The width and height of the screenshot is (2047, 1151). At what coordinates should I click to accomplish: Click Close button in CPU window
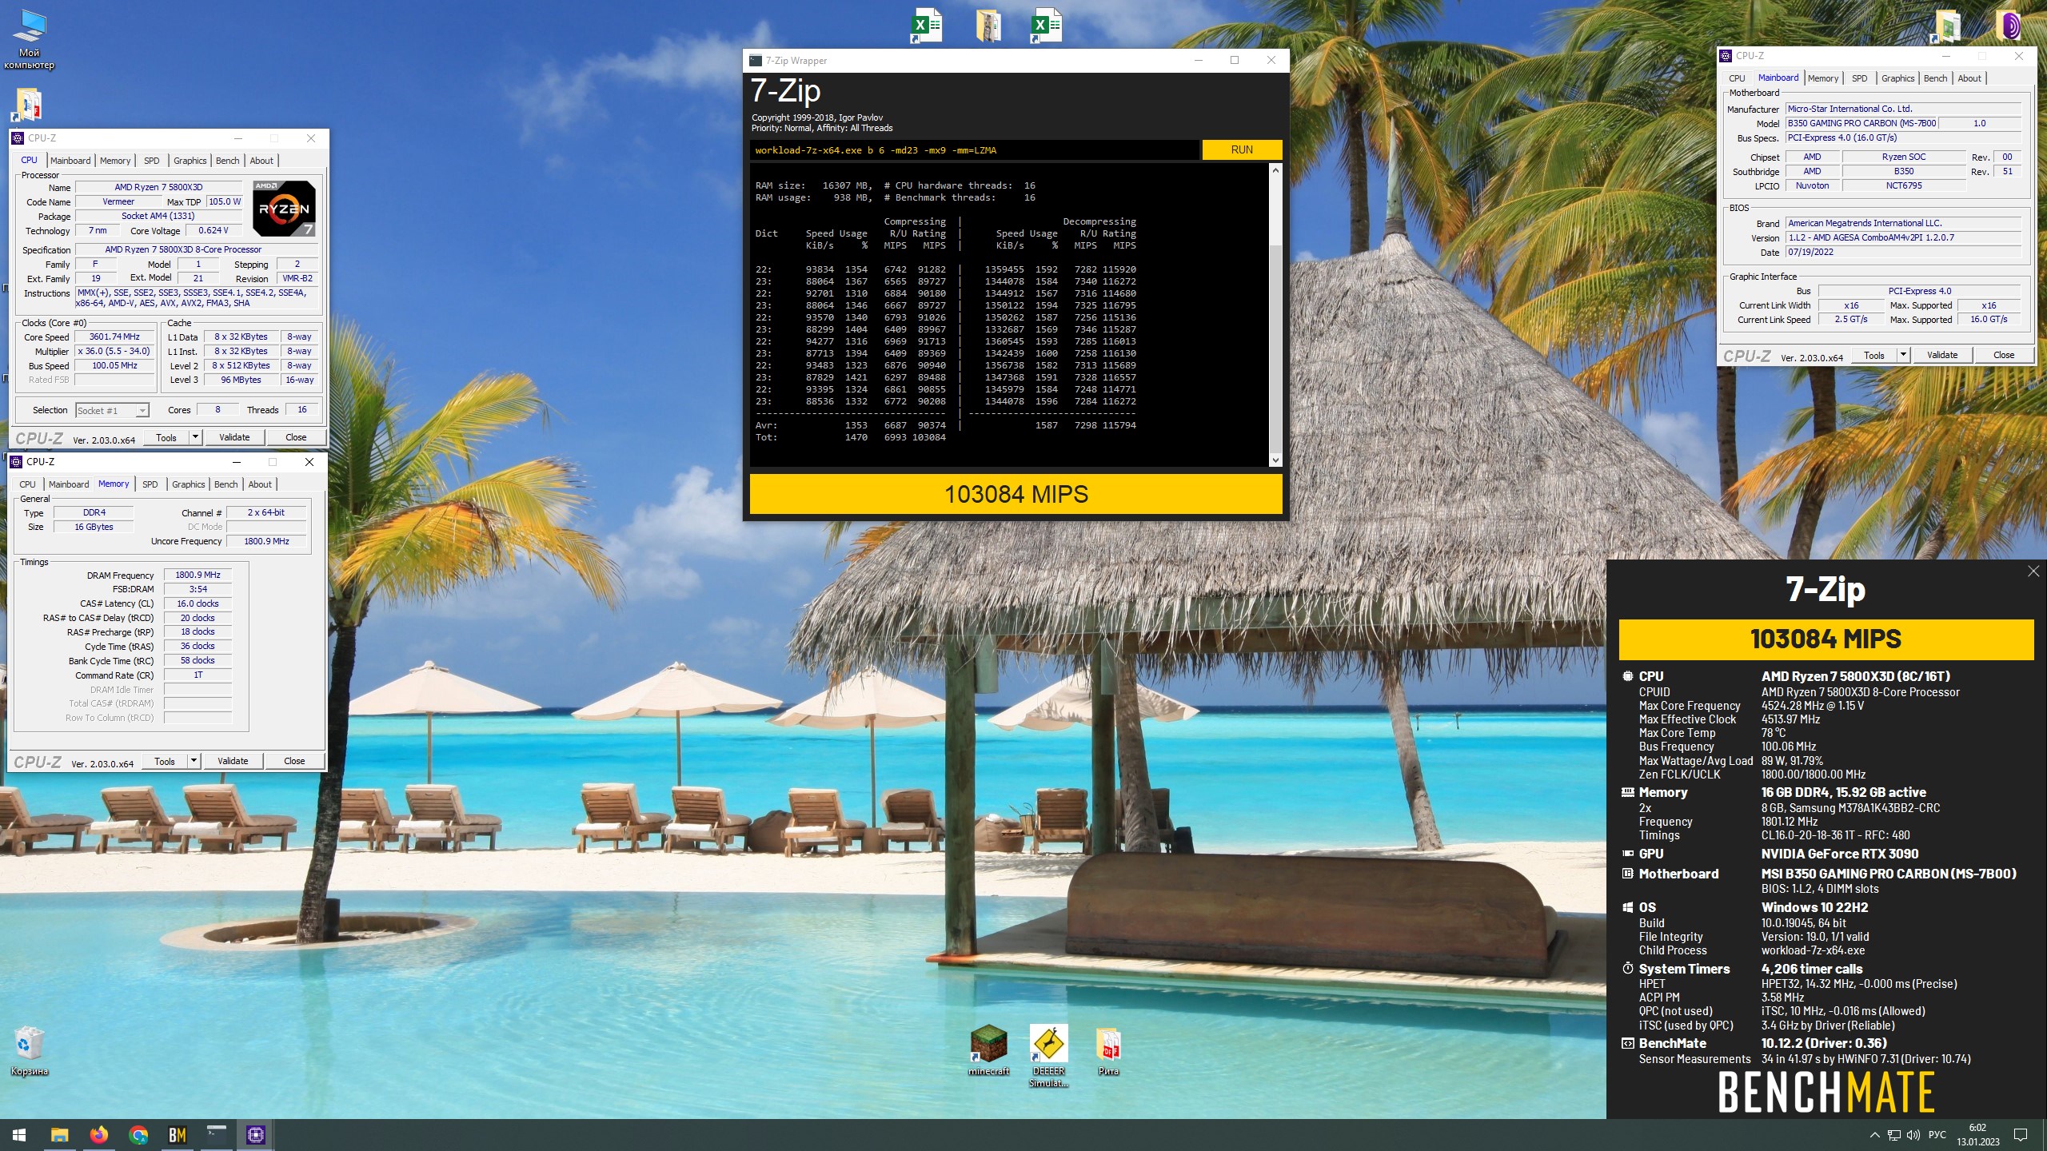pyautogui.click(x=296, y=437)
